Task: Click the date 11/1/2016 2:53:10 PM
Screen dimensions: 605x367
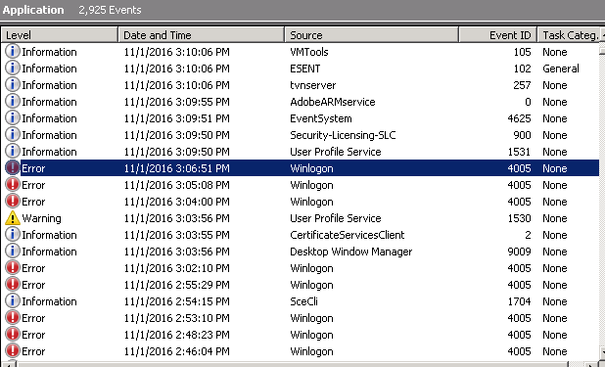Action: (x=177, y=318)
